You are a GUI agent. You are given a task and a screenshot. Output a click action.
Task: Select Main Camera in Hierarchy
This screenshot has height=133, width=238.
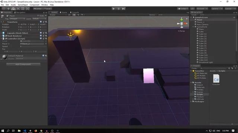[x=202, y=24]
